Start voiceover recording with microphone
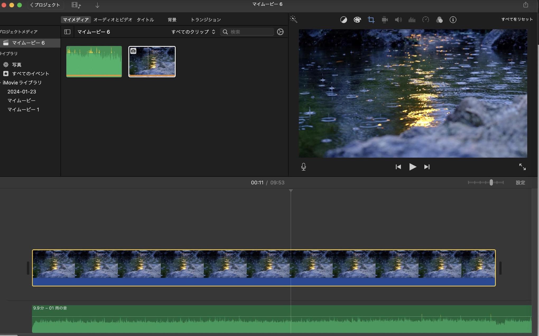539x336 pixels. pos(304,167)
